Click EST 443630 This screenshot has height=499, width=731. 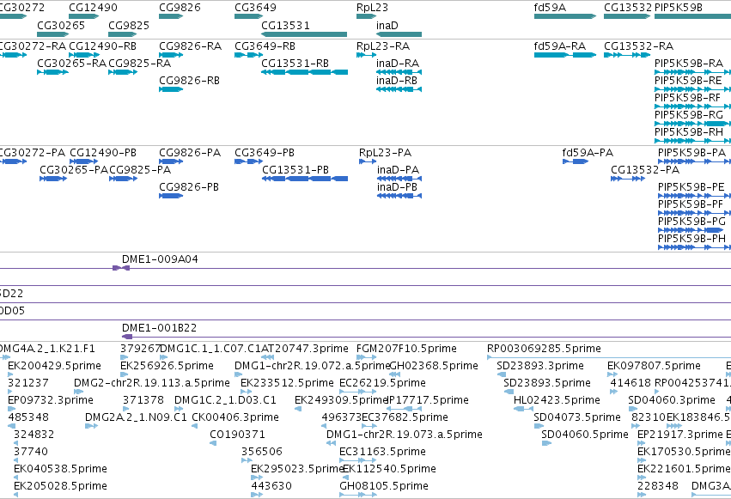(257, 495)
